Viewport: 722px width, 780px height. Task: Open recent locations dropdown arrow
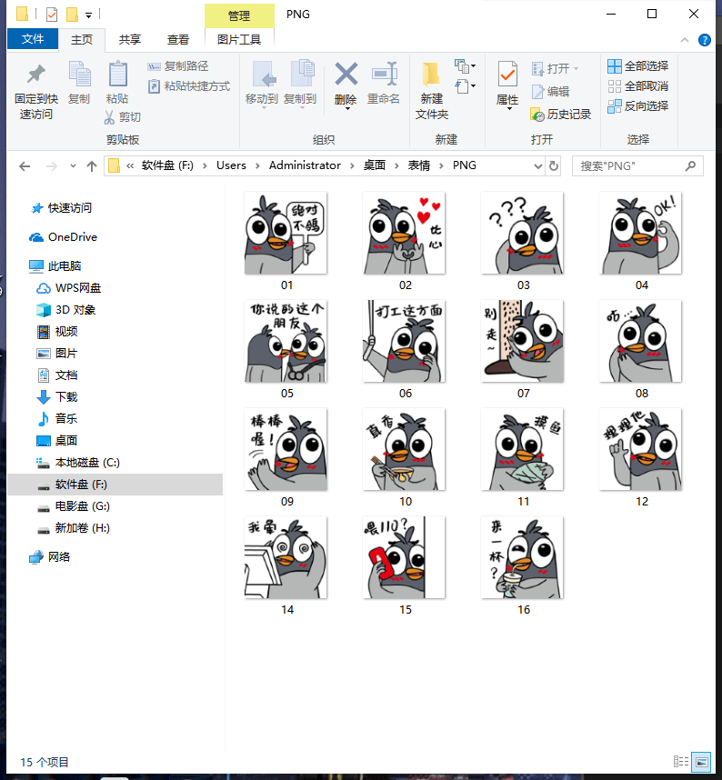click(x=73, y=166)
